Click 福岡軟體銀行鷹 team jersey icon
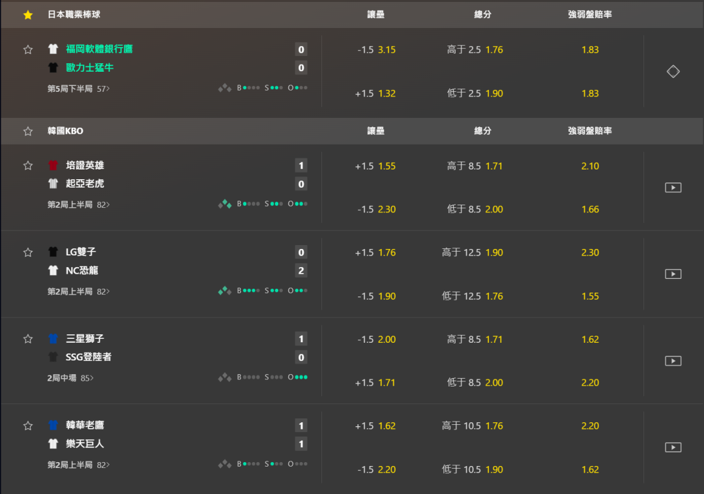Image resolution: width=704 pixels, height=494 pixels. (x=53, y=49)
